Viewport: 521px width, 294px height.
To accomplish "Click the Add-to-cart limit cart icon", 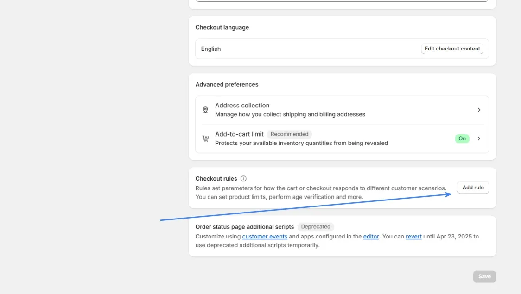I will [x=206, y=138].
